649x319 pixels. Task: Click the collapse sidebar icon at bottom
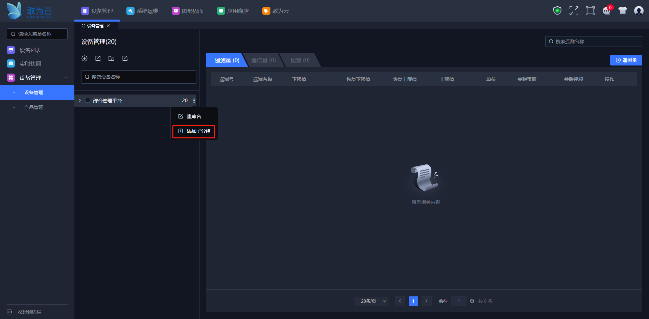point(9,312)
